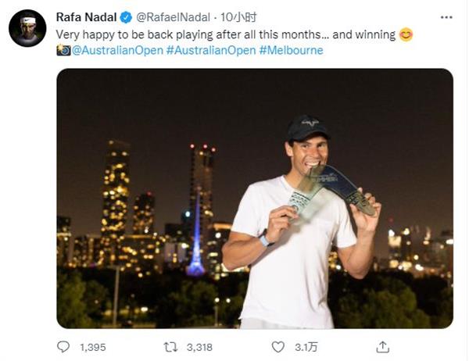Viewport: 469px width, 361px height.
Task: View the 3.1万 likes count
Action: [x=306, y=347]
